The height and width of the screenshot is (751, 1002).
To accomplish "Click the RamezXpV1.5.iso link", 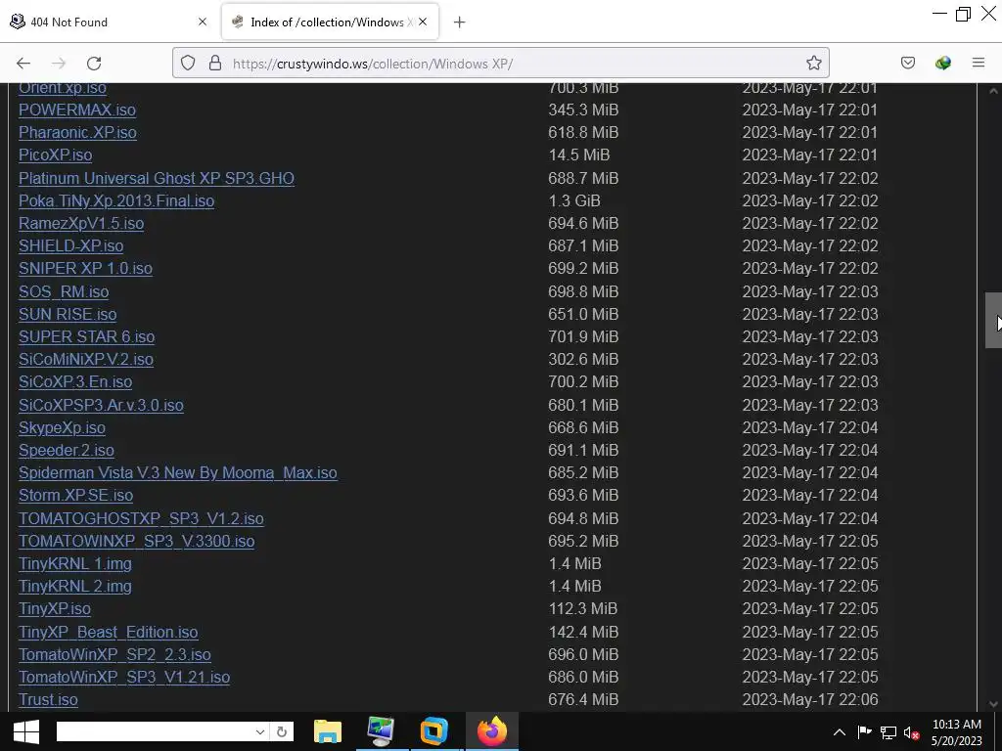I will tap(81, 223).
